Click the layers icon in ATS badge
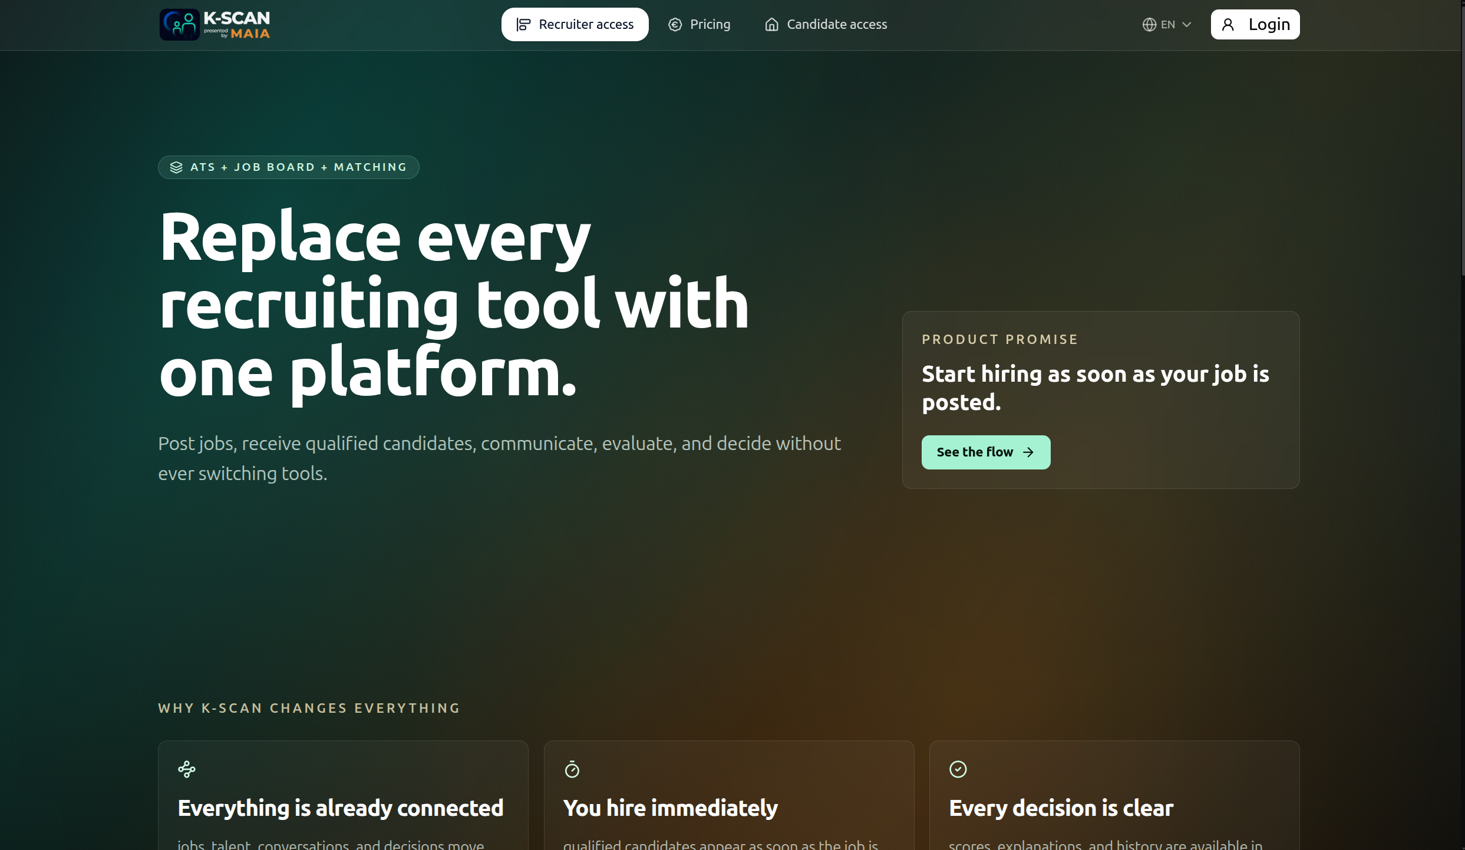Viewport: 1465px width, 850px height. pos(176,167)
